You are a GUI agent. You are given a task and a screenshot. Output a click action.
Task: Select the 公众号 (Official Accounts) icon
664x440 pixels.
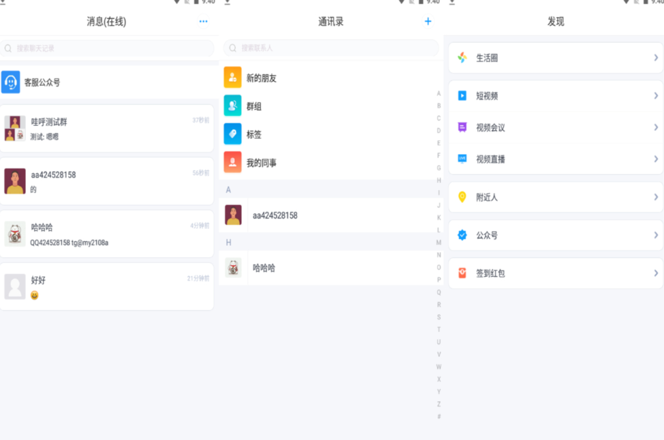point(462,235)
